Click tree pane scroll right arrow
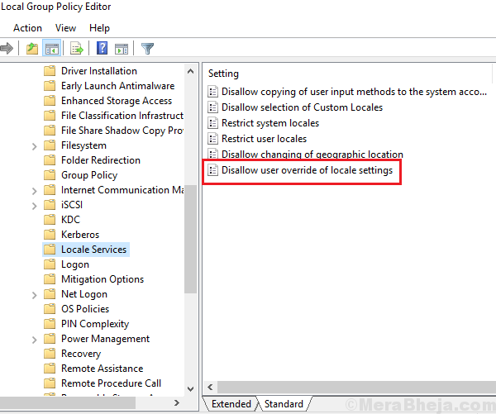496x414 pixels. 177,402
